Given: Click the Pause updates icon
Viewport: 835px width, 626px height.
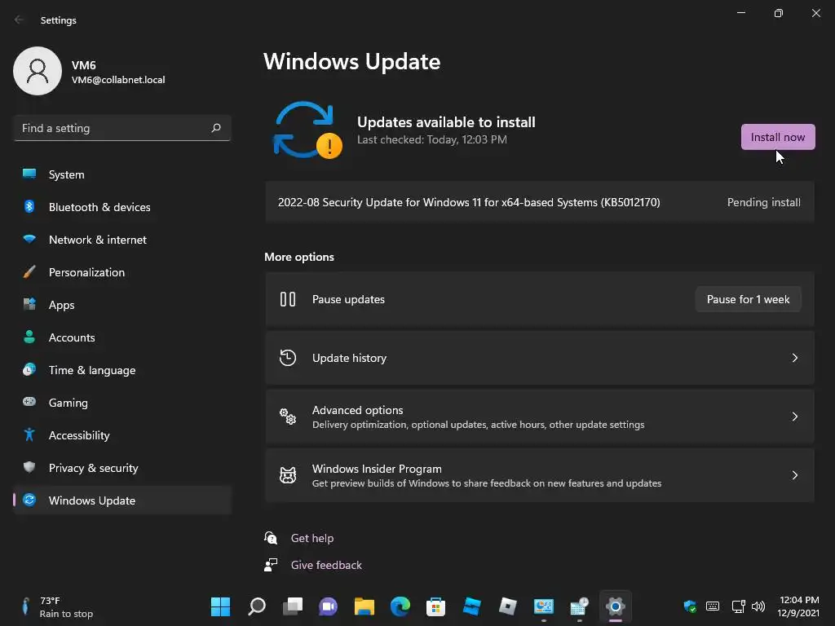Looking at the screenshot, I should (x=288, y=299).
